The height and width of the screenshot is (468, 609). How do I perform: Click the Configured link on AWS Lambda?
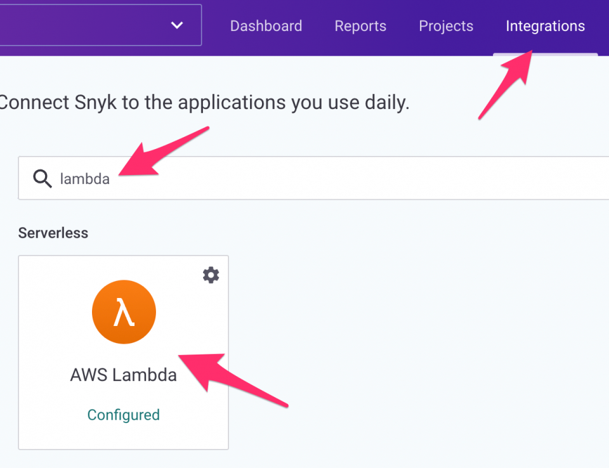pos(123,415)
